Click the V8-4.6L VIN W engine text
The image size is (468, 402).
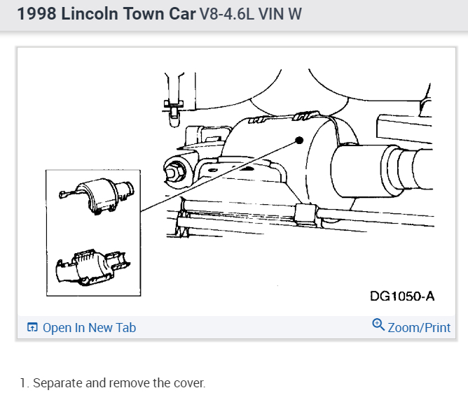point(250,14)
